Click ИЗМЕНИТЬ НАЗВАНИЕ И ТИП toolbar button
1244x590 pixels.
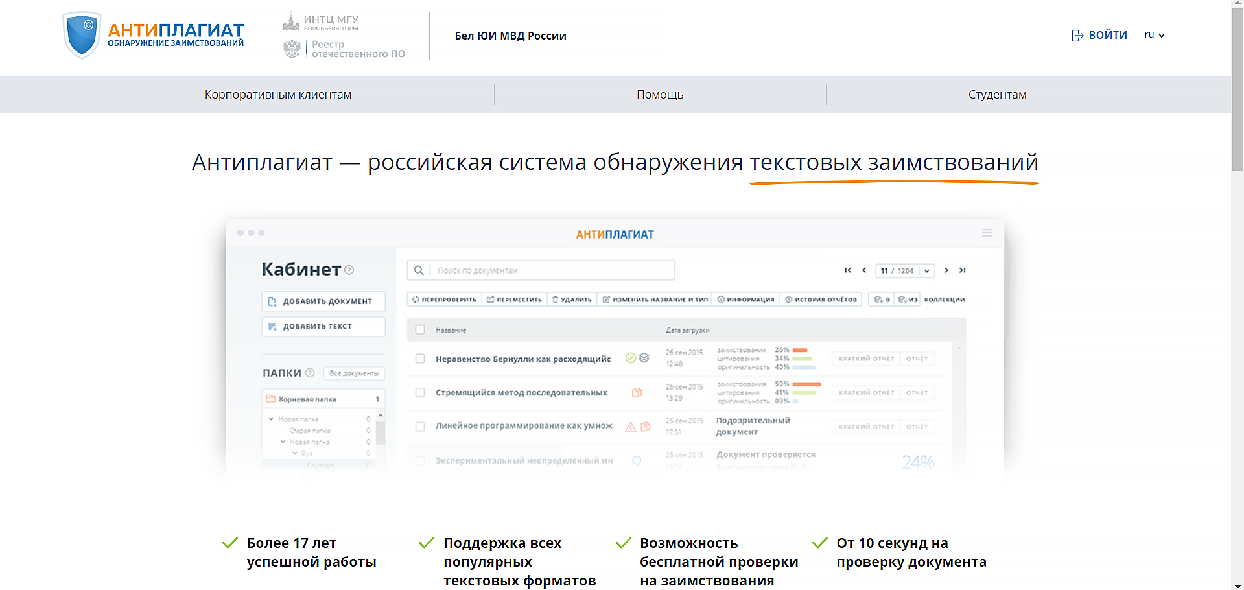655,300
